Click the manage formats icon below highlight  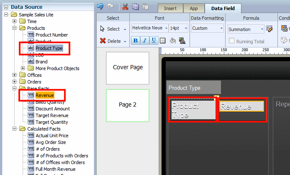coord(284,40)
